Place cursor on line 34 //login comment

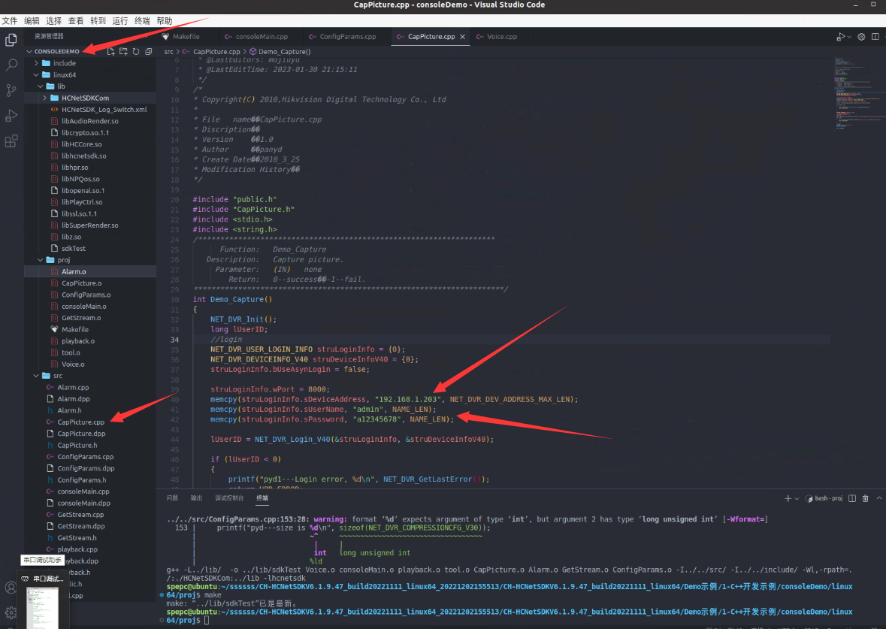click(x=226, y=340)
